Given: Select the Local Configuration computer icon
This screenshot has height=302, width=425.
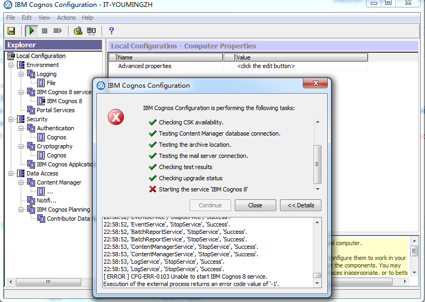Looking at the screenshot, I should tap(11, 56).
